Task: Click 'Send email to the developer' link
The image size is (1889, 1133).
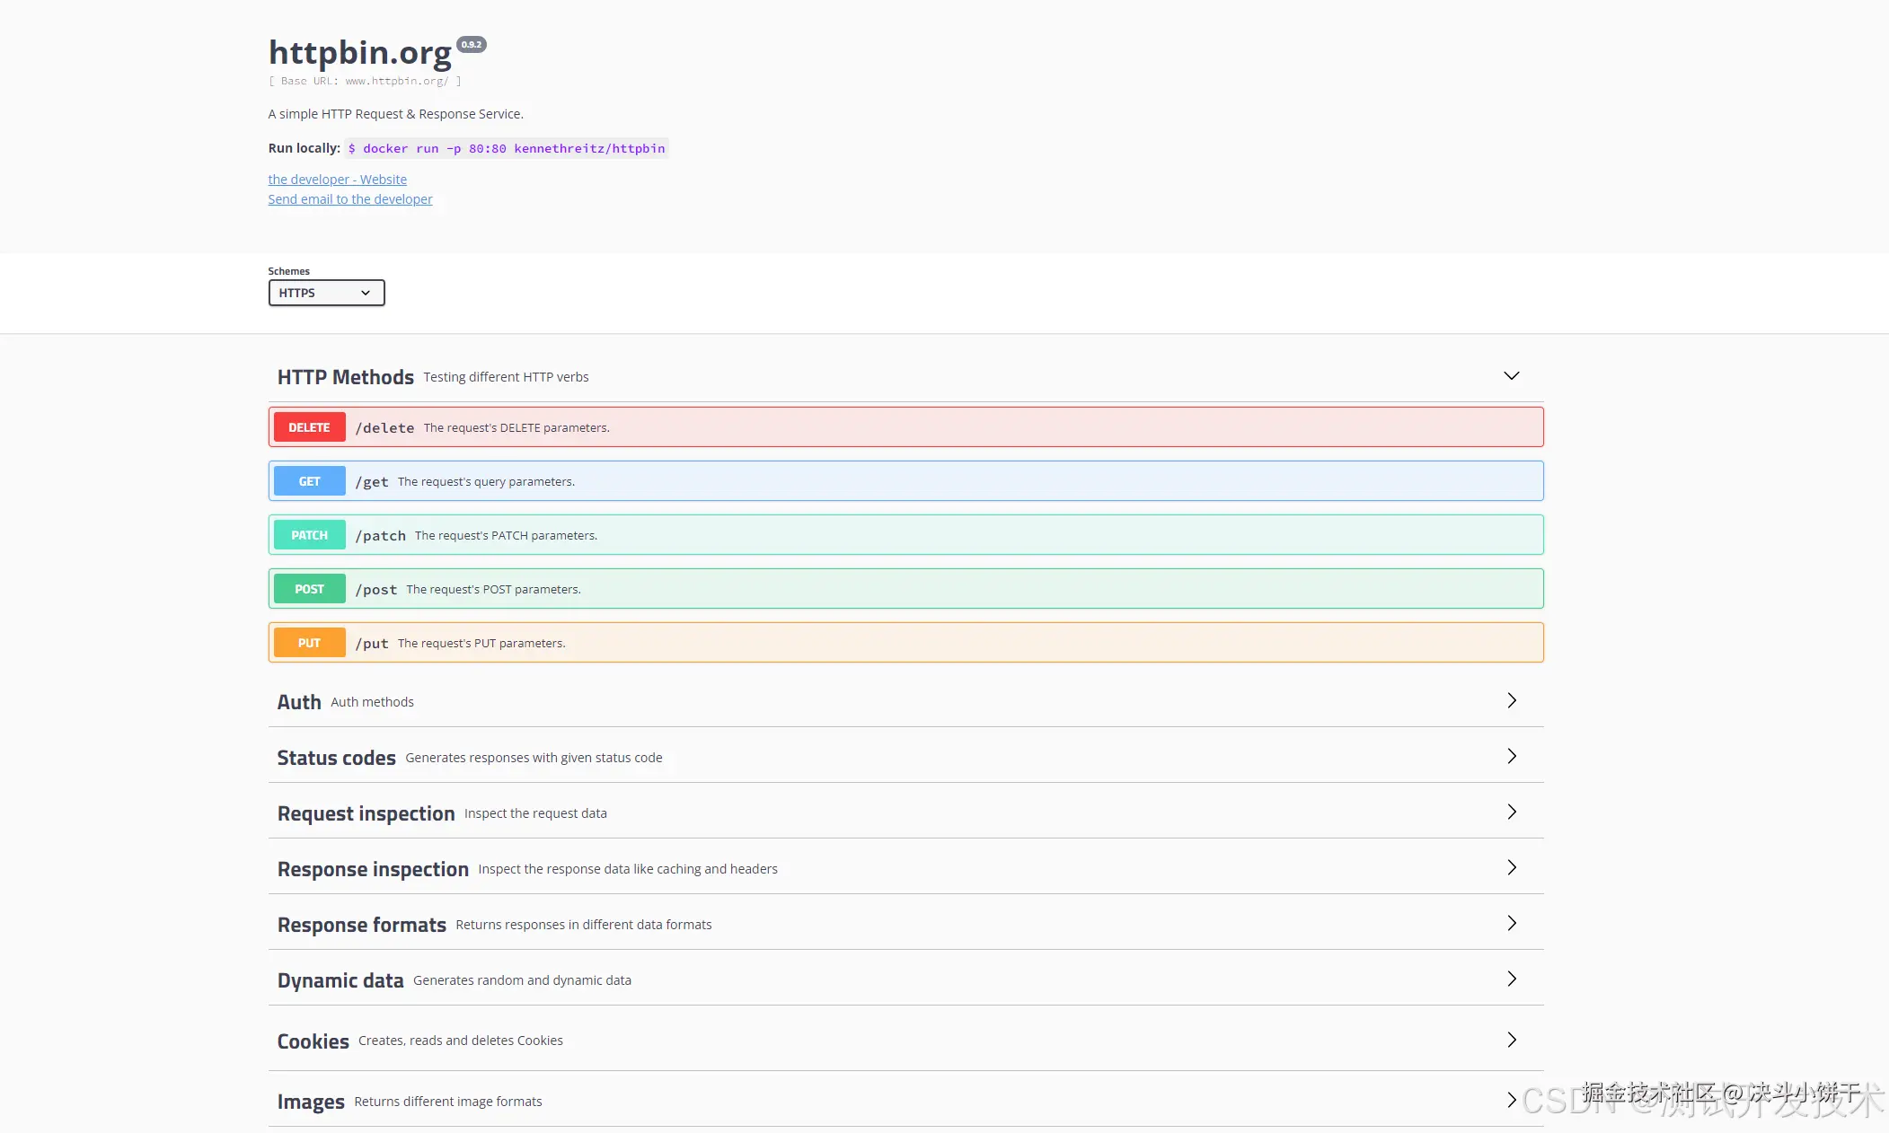Action: pos(349,199)
